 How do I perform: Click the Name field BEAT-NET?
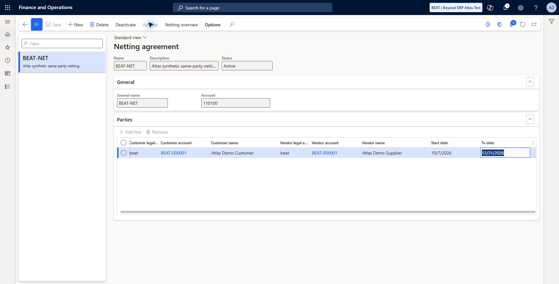point(130,66)
